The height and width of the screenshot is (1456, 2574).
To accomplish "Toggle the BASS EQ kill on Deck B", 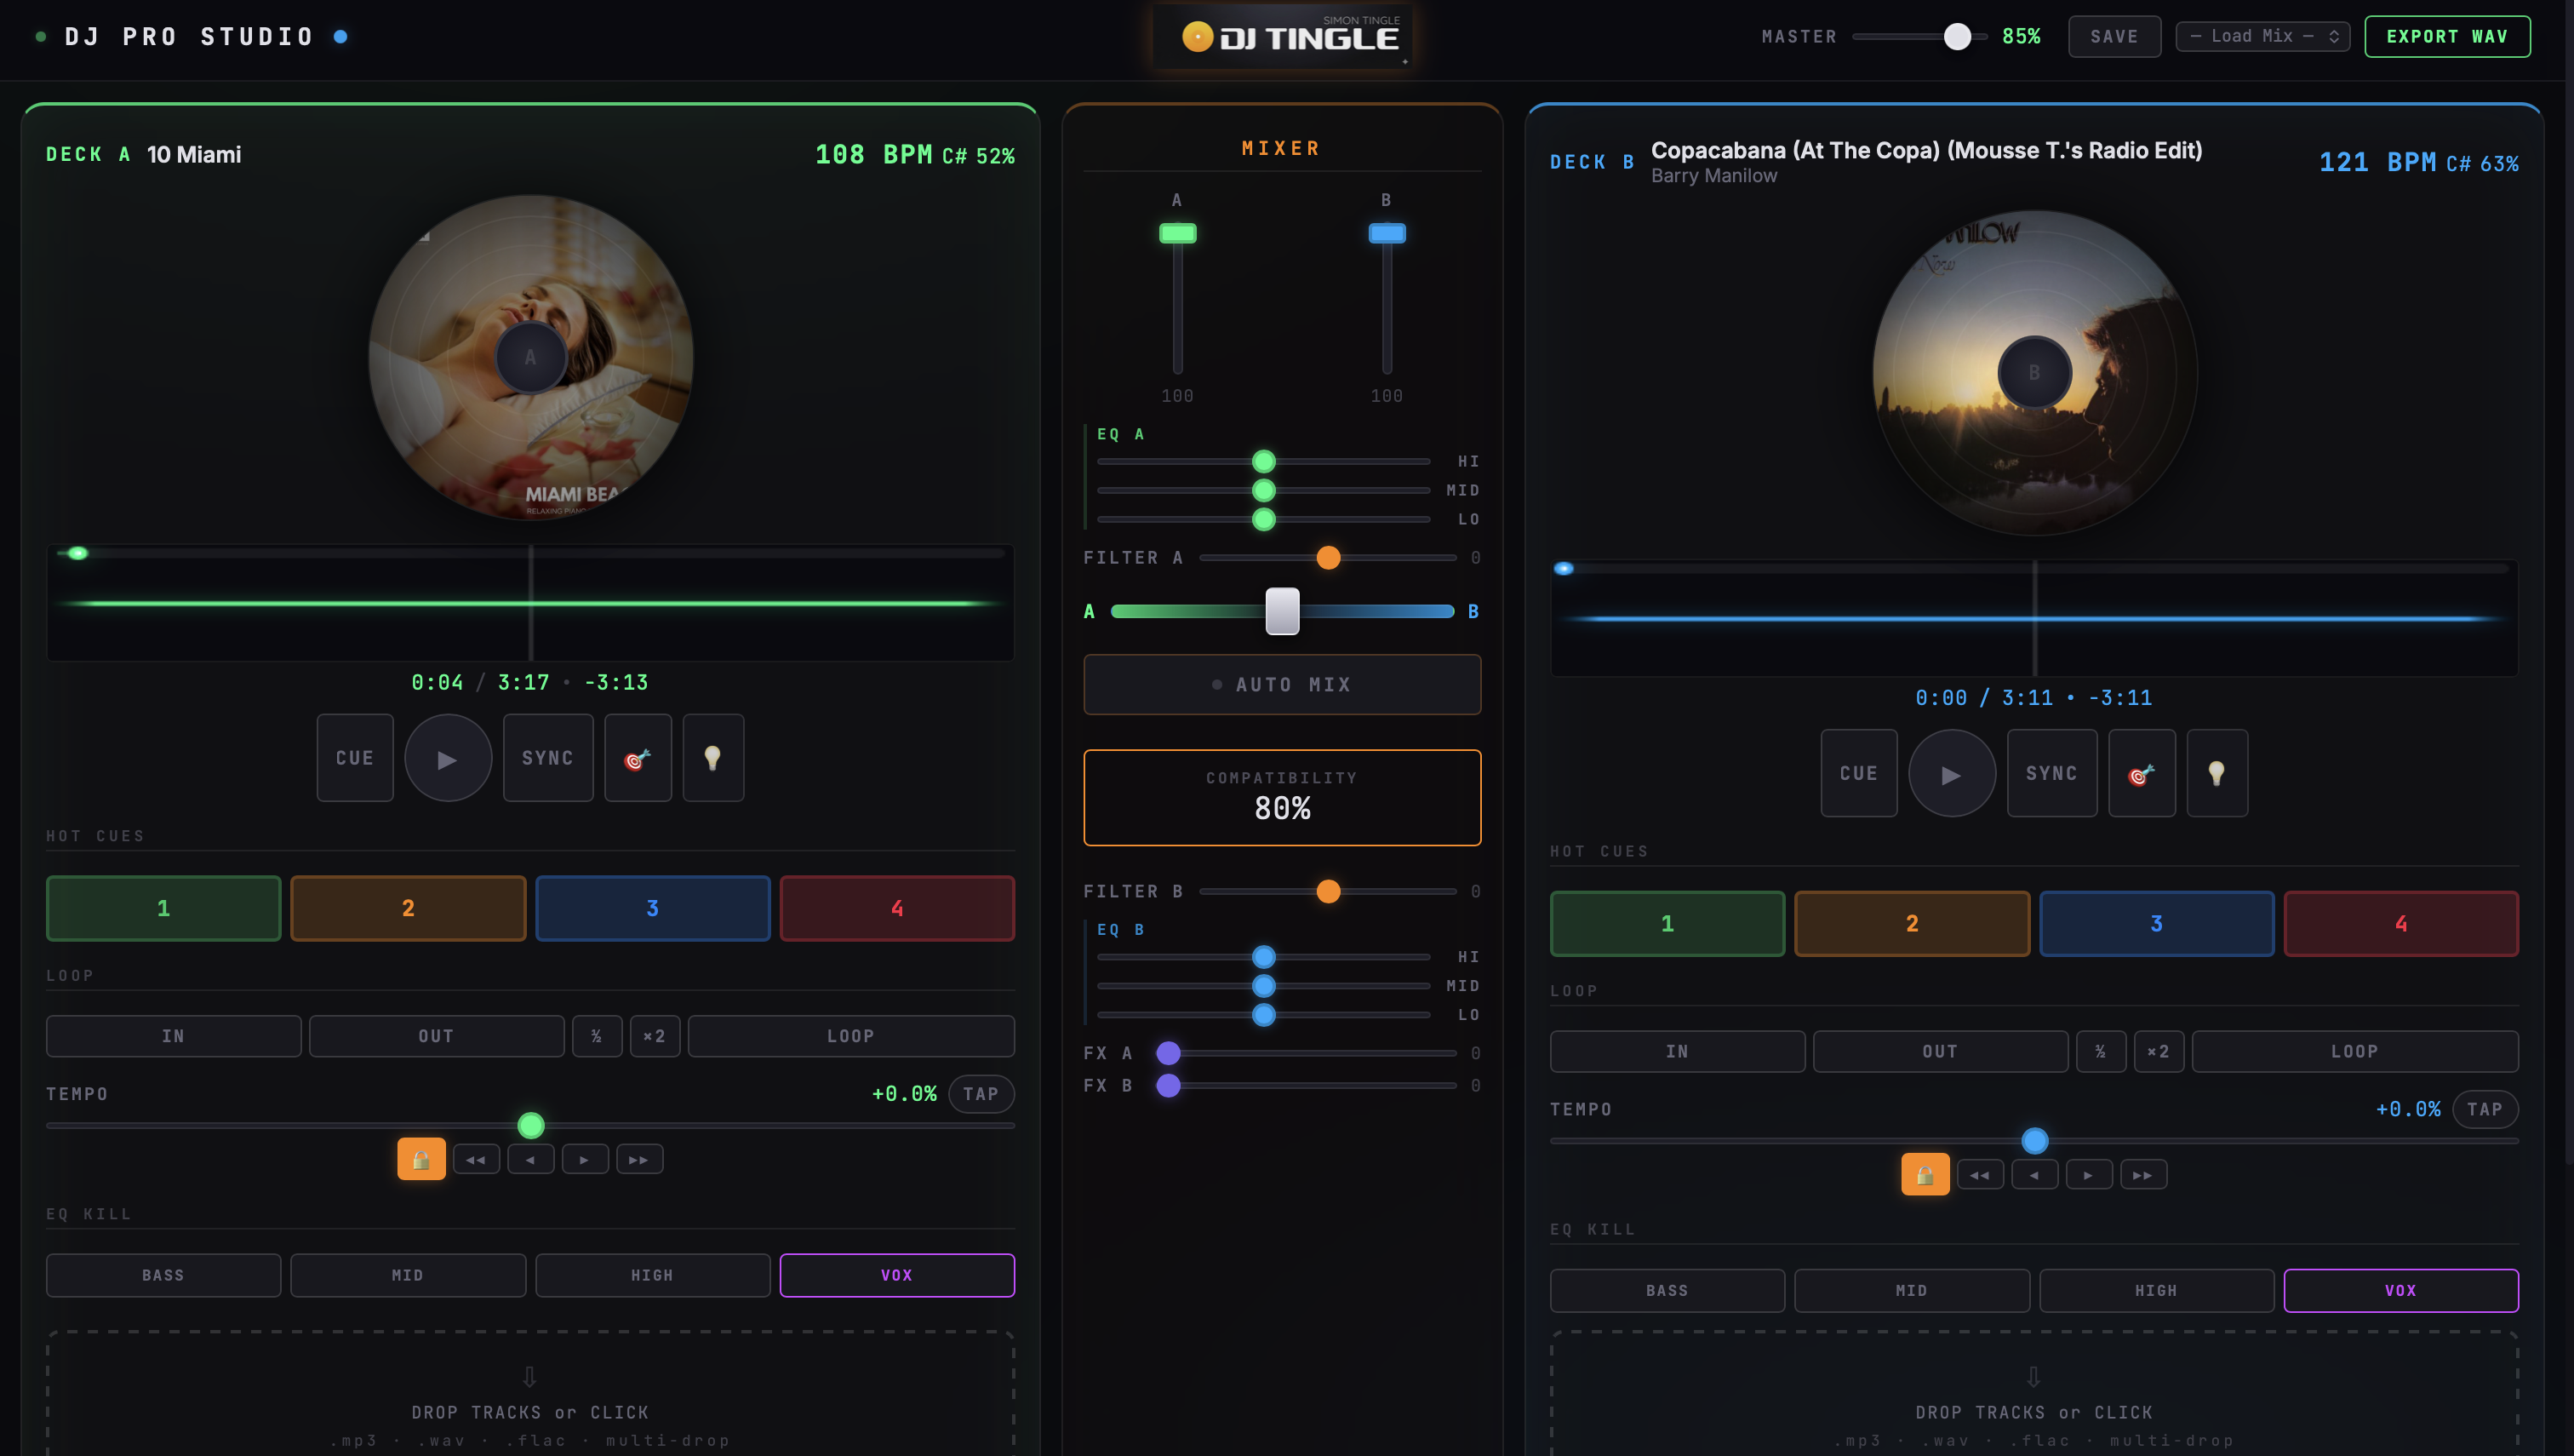I will point(1667,1290).
